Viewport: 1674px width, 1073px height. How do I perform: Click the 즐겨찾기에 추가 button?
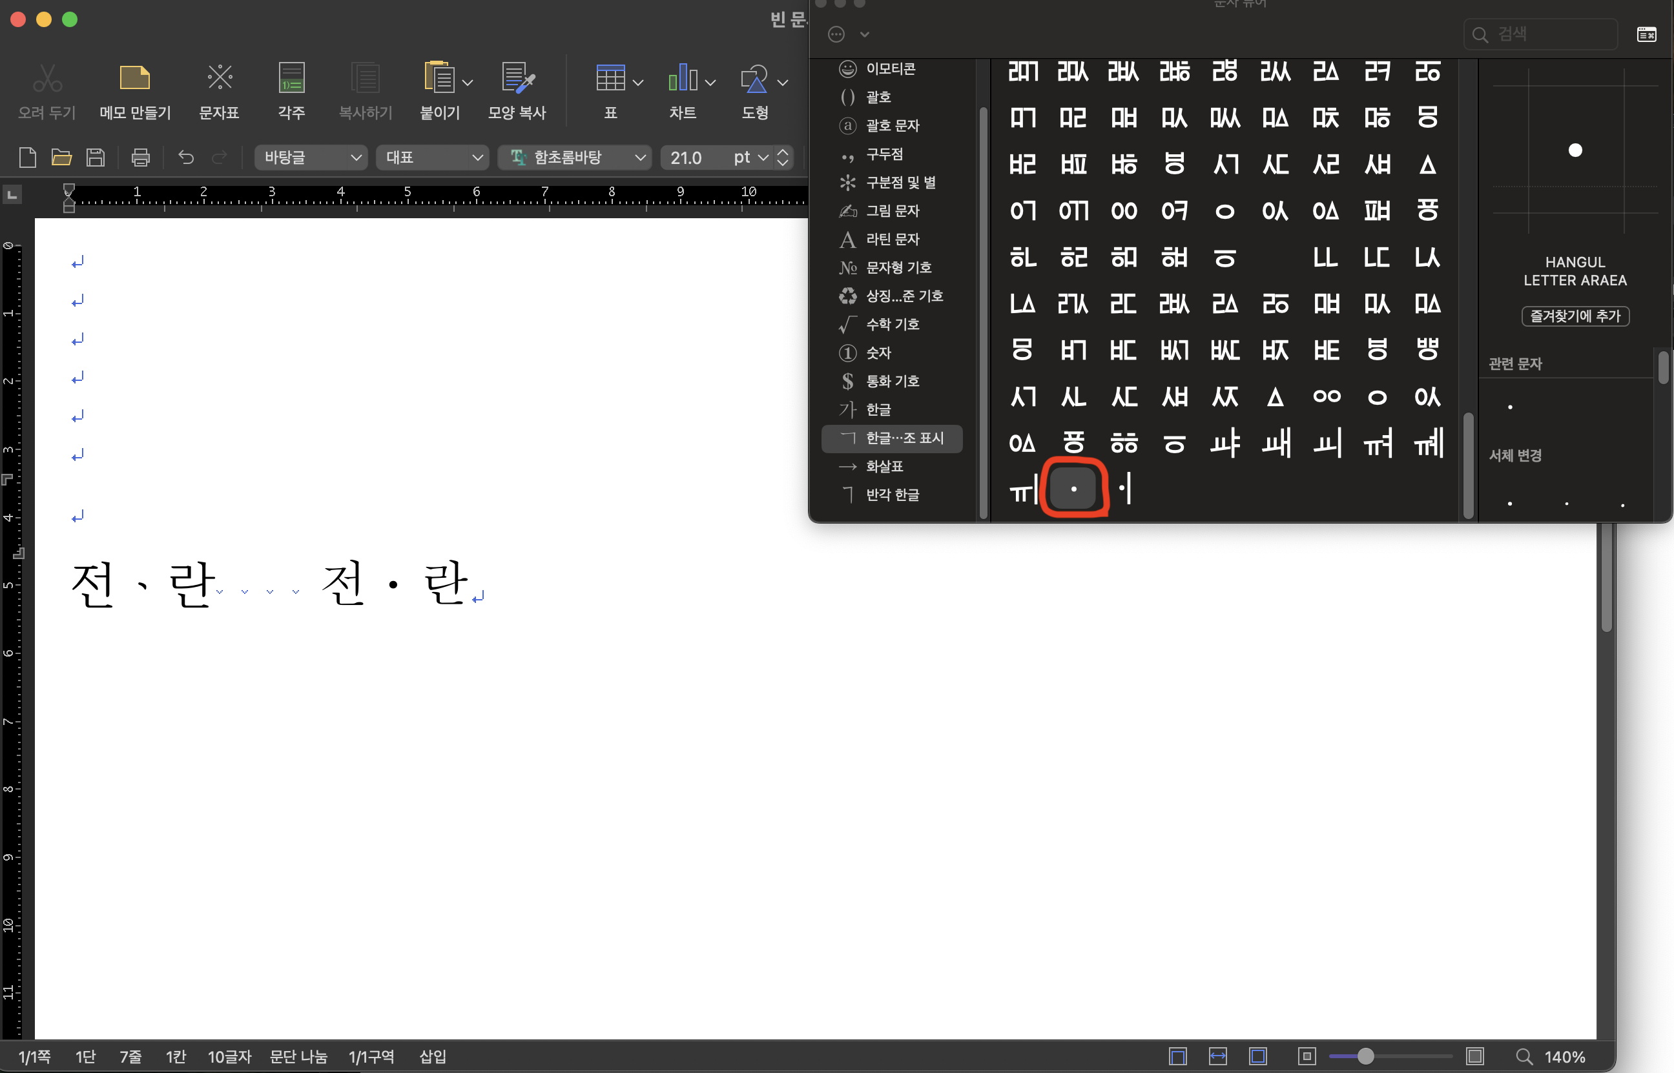1575,316
